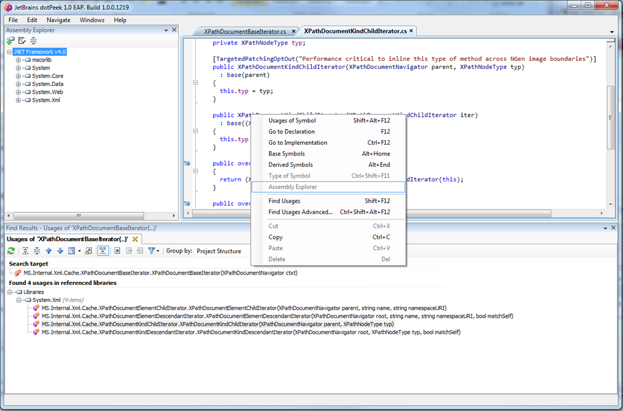The width and height of the screenshot is (623, 411).
Task: Go to previous usage with up arrow
Action: (x=49, y=251)
